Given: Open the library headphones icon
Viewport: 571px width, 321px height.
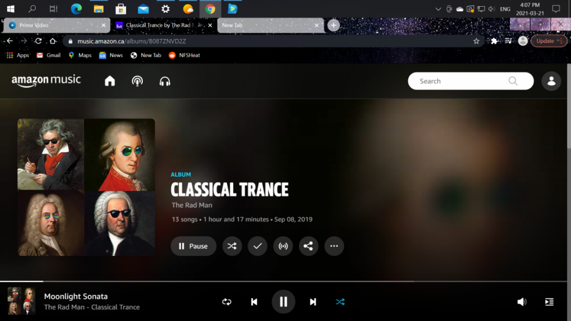Looking at the screenshot, I should coord(164,81).
